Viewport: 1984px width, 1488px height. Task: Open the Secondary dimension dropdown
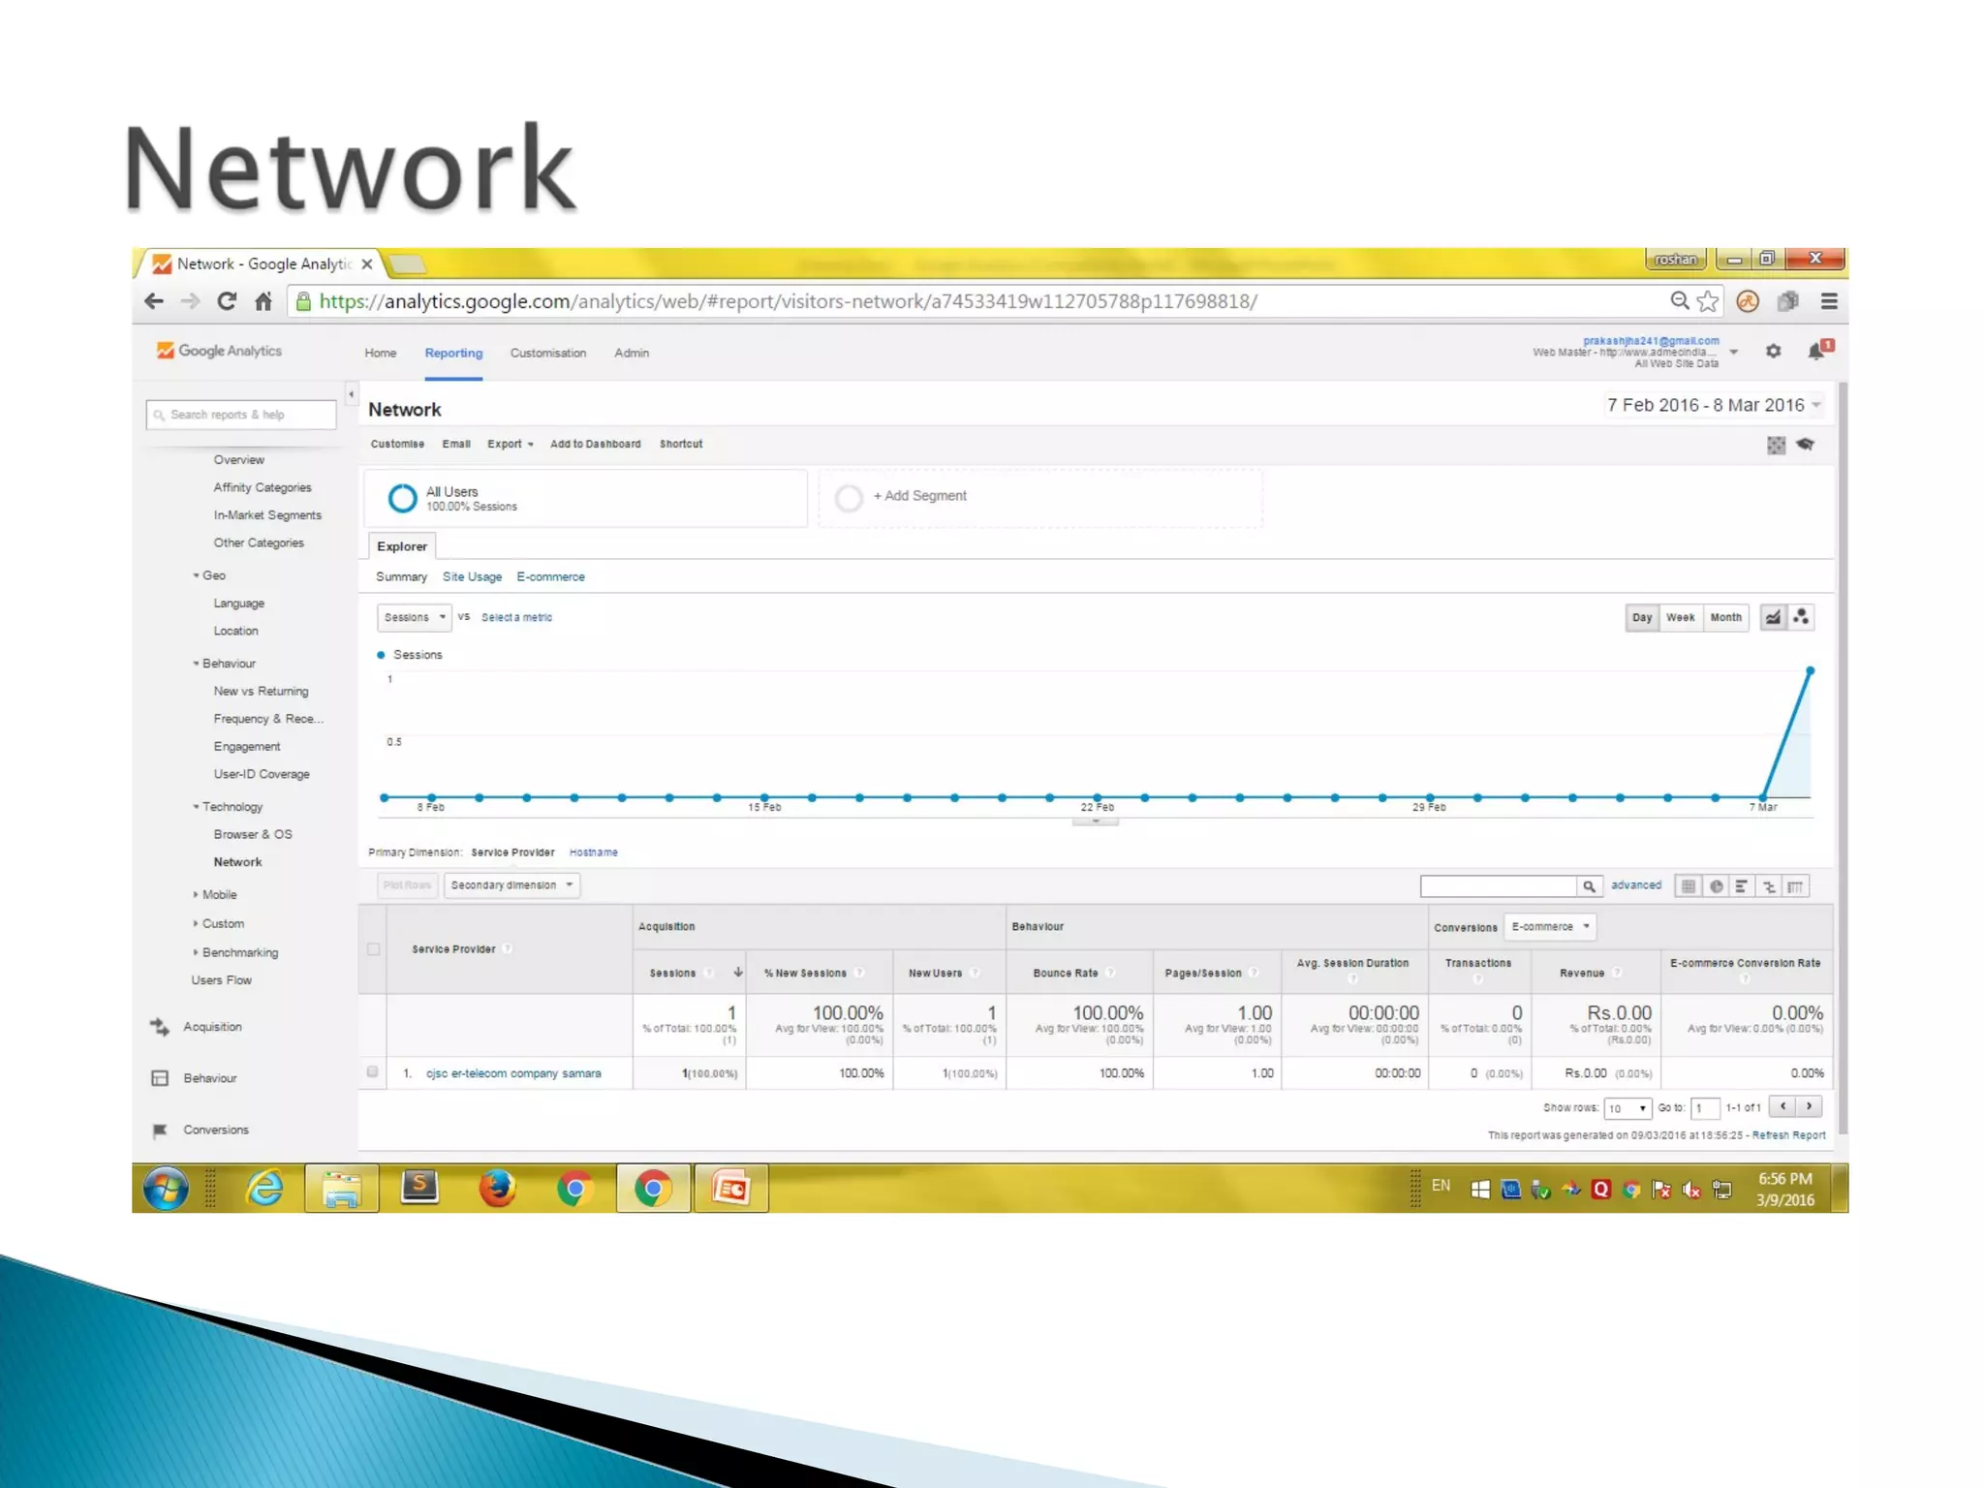(x=511, y=885)
